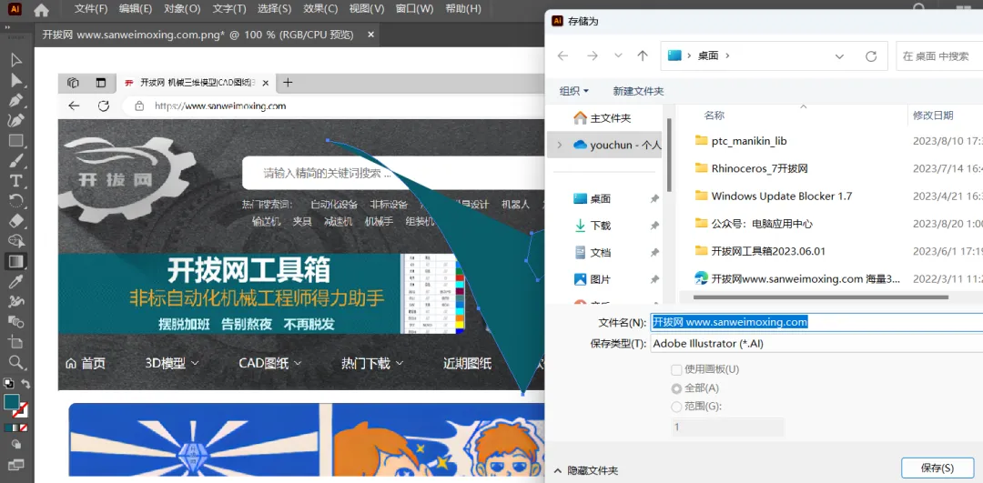The image size is (983, 483).
Task: Click the small teal Color mode button
Action: (8, 428)
